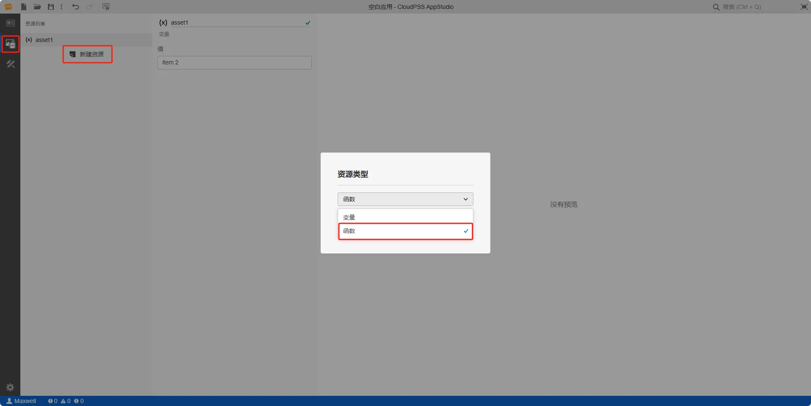Create a new file from toolbar
The height and width of the screenshot is (406, 811).
(x=24, y=7)
